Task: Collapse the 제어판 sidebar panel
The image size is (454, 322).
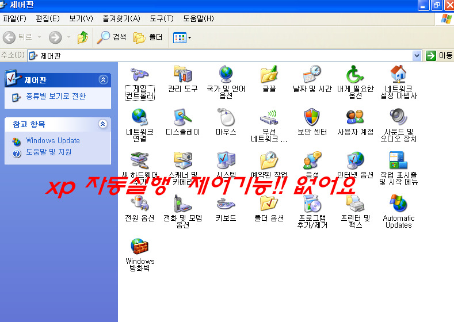Action: tap(104, 79)
